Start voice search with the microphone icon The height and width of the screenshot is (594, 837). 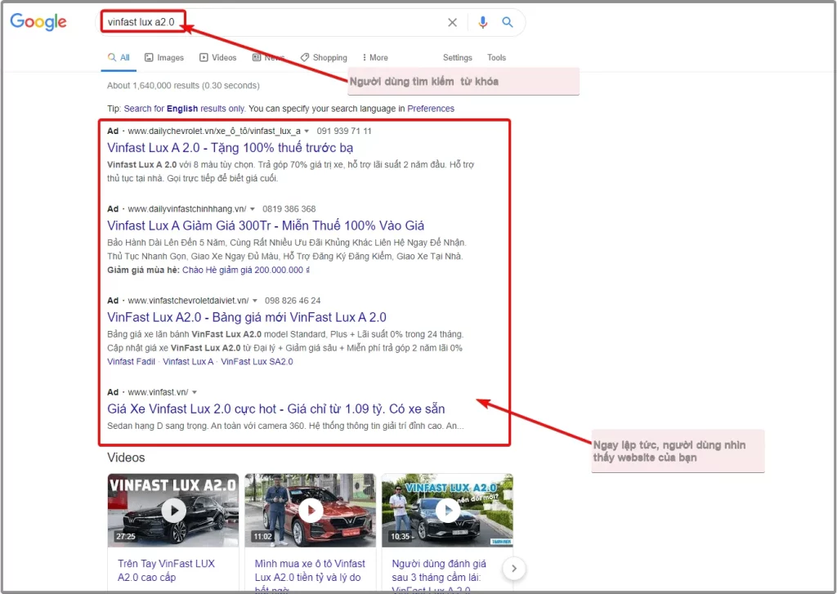point(482,22)
